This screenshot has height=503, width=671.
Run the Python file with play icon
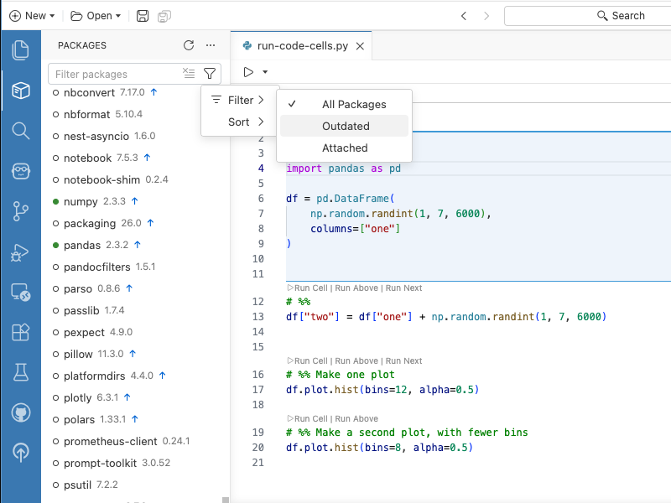[x=248, y=72]
